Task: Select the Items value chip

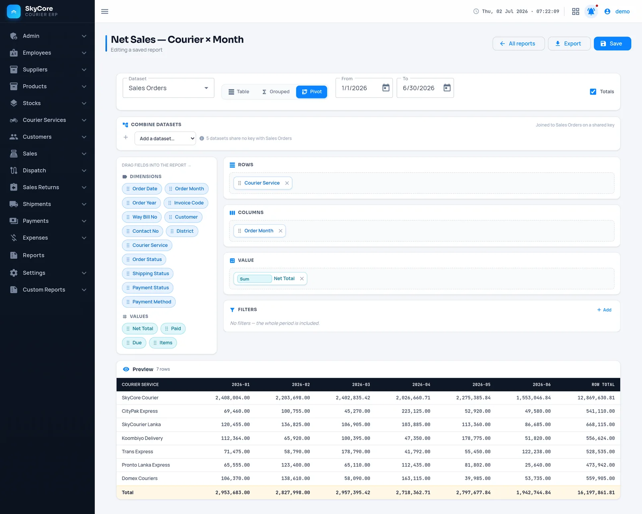Action: coord(163,343)
